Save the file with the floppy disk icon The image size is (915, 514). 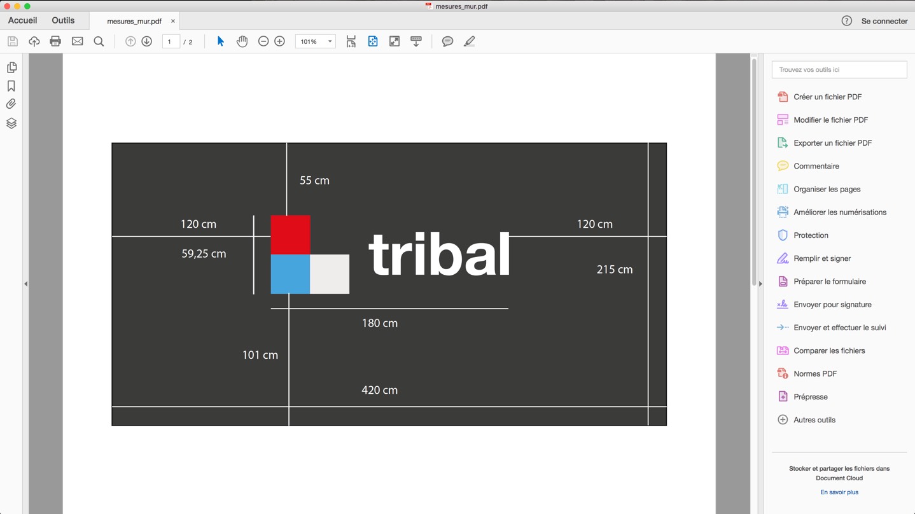[x=13, y=41]
